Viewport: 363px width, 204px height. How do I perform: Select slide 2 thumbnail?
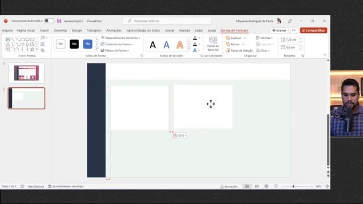point(27,98)
